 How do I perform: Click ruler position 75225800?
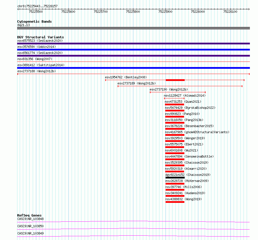click(133, 12)
